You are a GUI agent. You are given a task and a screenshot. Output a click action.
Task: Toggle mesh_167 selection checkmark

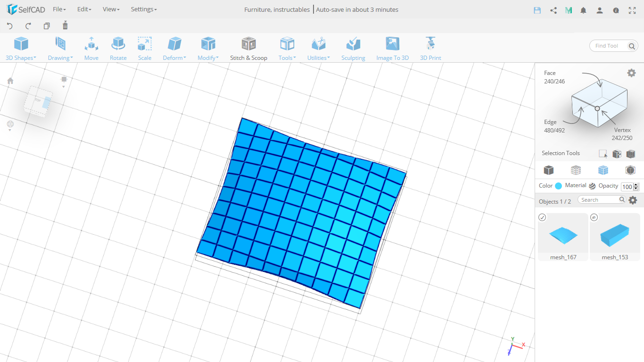542,217
